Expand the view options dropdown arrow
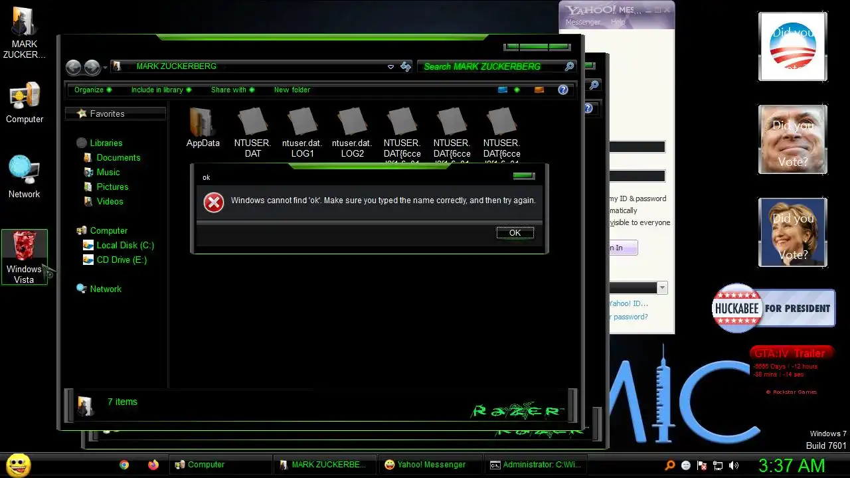This screenshot has width=850, height=478. 517,90
